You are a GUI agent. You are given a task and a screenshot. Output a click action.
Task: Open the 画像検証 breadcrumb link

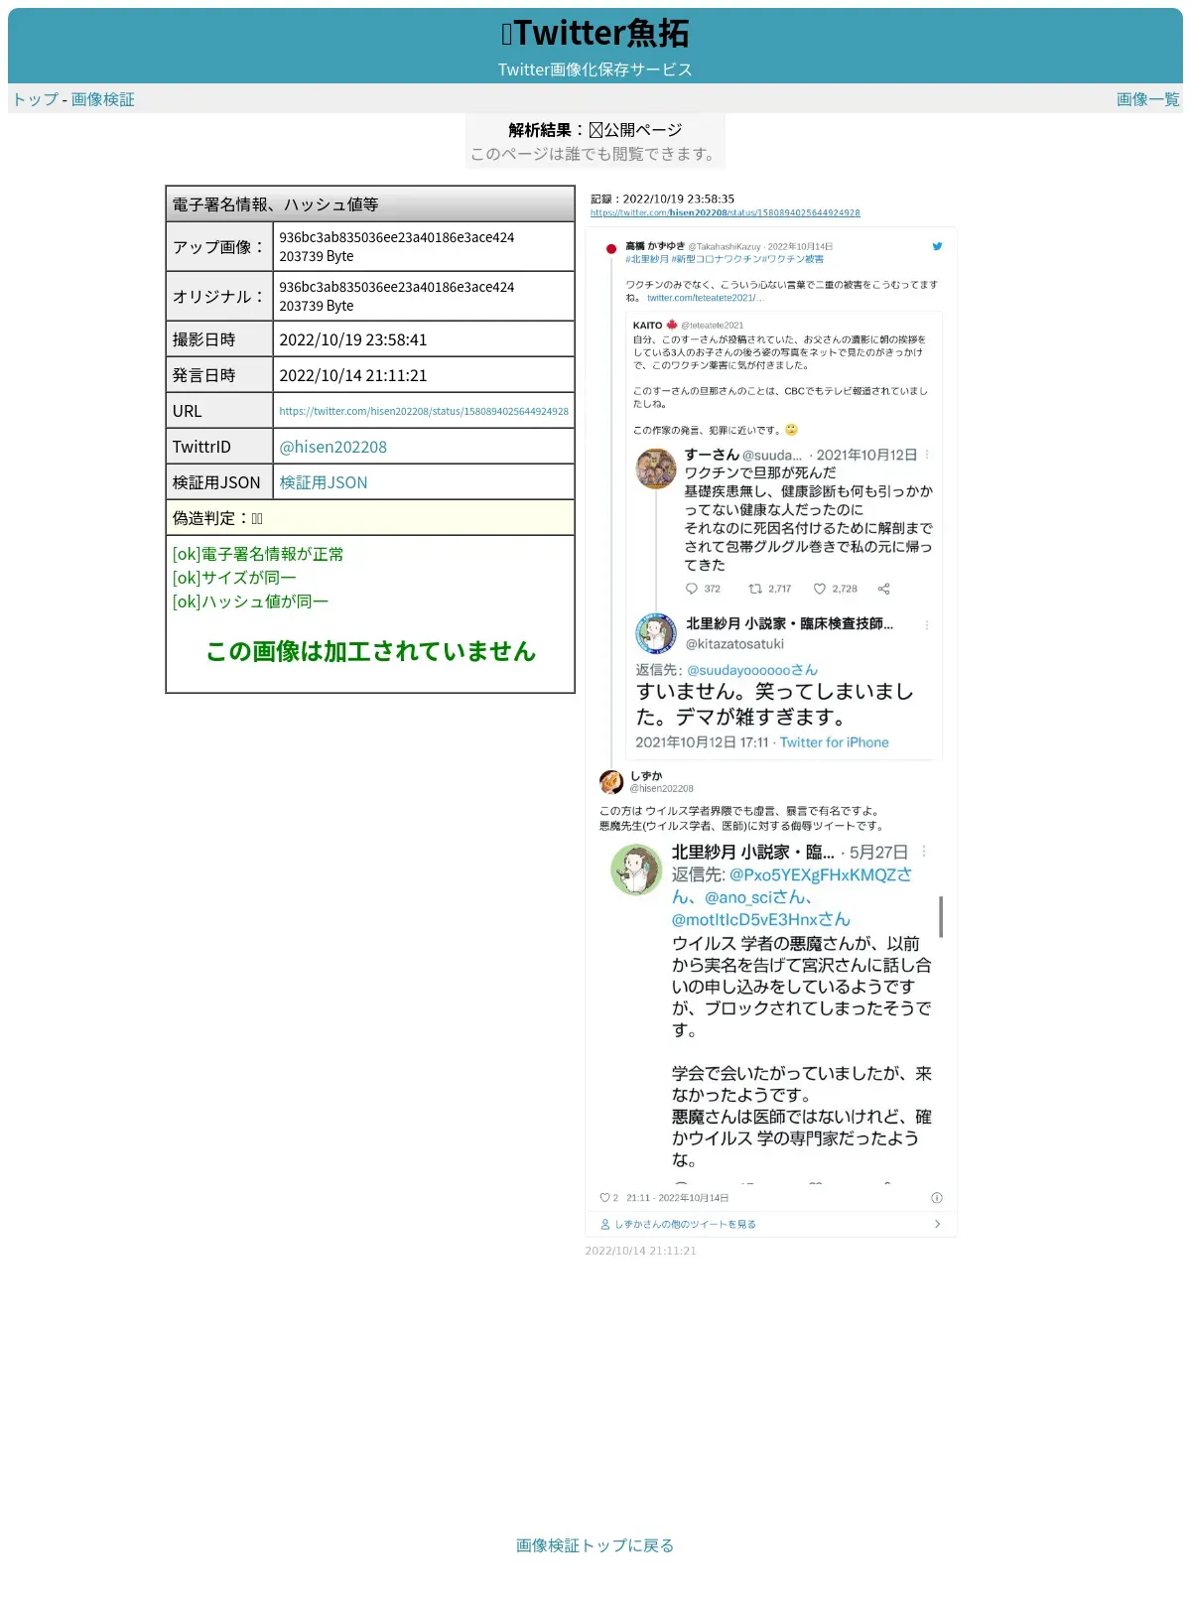[102, 99]
